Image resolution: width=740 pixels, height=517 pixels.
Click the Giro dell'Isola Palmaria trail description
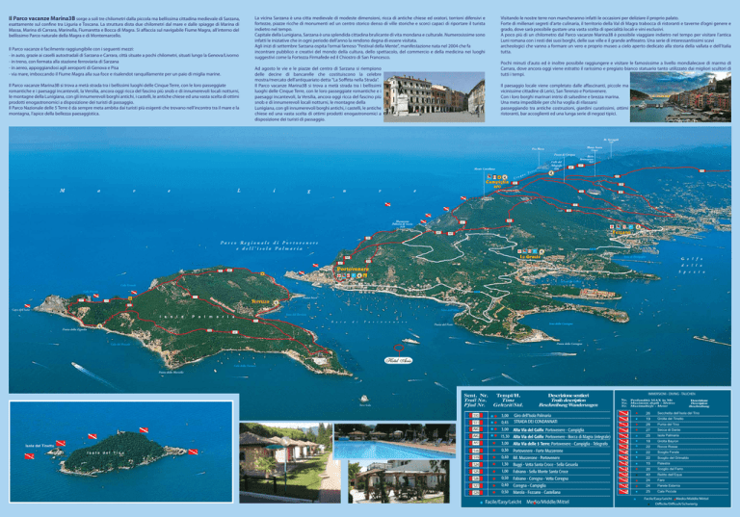(532, 416)
